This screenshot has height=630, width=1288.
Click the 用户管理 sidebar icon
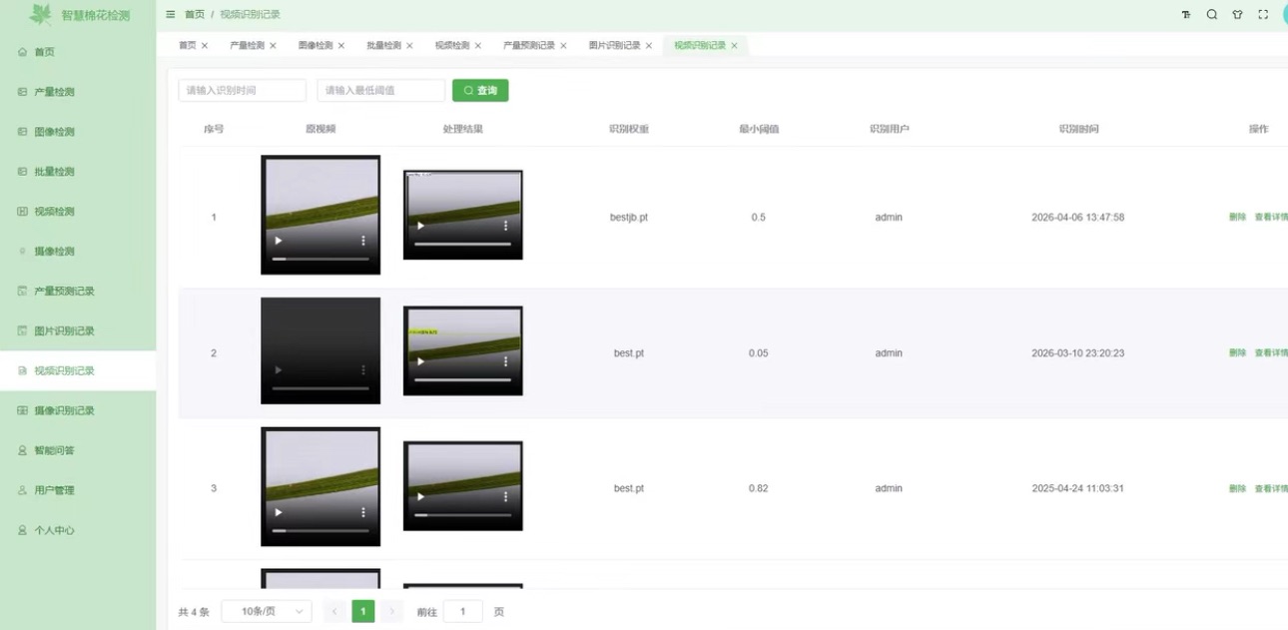[x=22, y=491]
